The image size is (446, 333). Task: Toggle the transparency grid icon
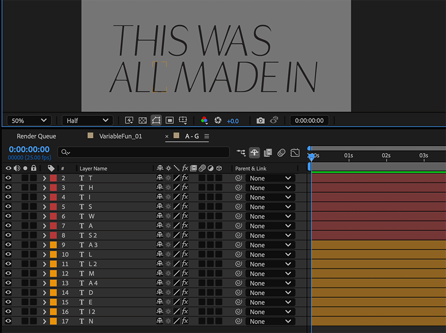point(142,120)
